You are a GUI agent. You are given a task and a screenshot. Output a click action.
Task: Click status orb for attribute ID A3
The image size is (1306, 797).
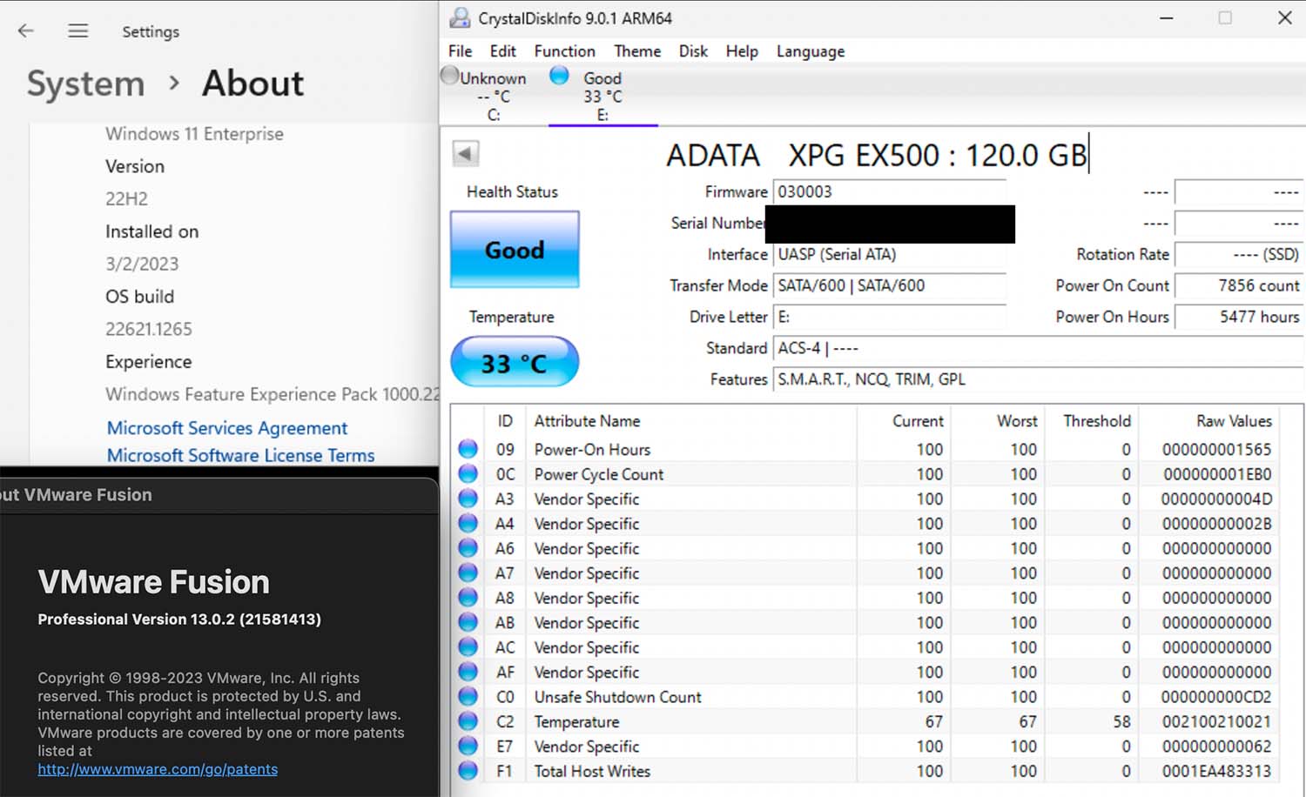point(468,499)
